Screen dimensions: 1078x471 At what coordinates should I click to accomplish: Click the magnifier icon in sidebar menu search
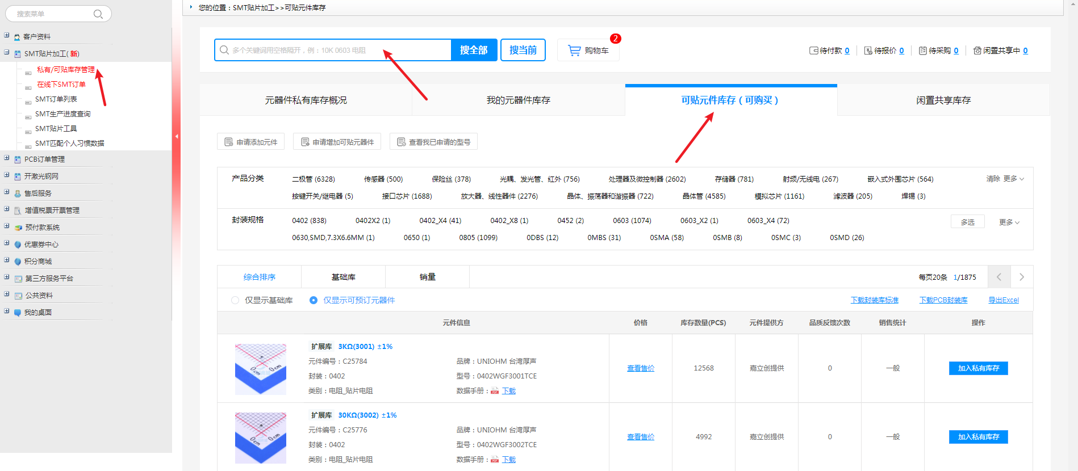[98, 14]
